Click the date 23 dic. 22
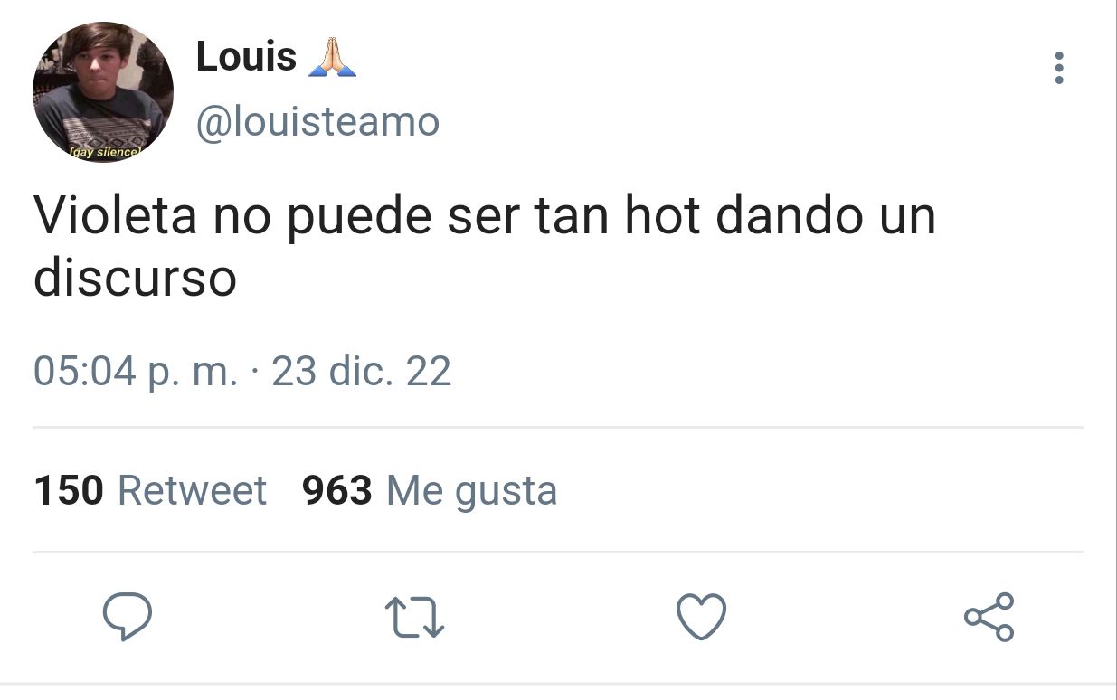The image size is (1117, 700). tap(362, 371)
